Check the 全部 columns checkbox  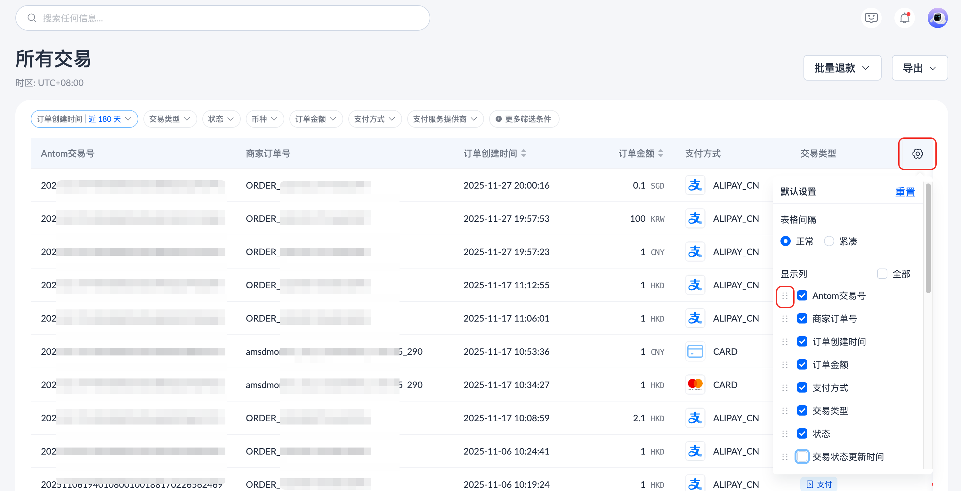coord(882,274)
